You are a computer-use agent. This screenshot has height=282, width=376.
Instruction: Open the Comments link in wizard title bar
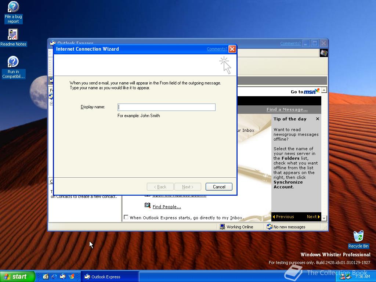(x=217, y=49)
